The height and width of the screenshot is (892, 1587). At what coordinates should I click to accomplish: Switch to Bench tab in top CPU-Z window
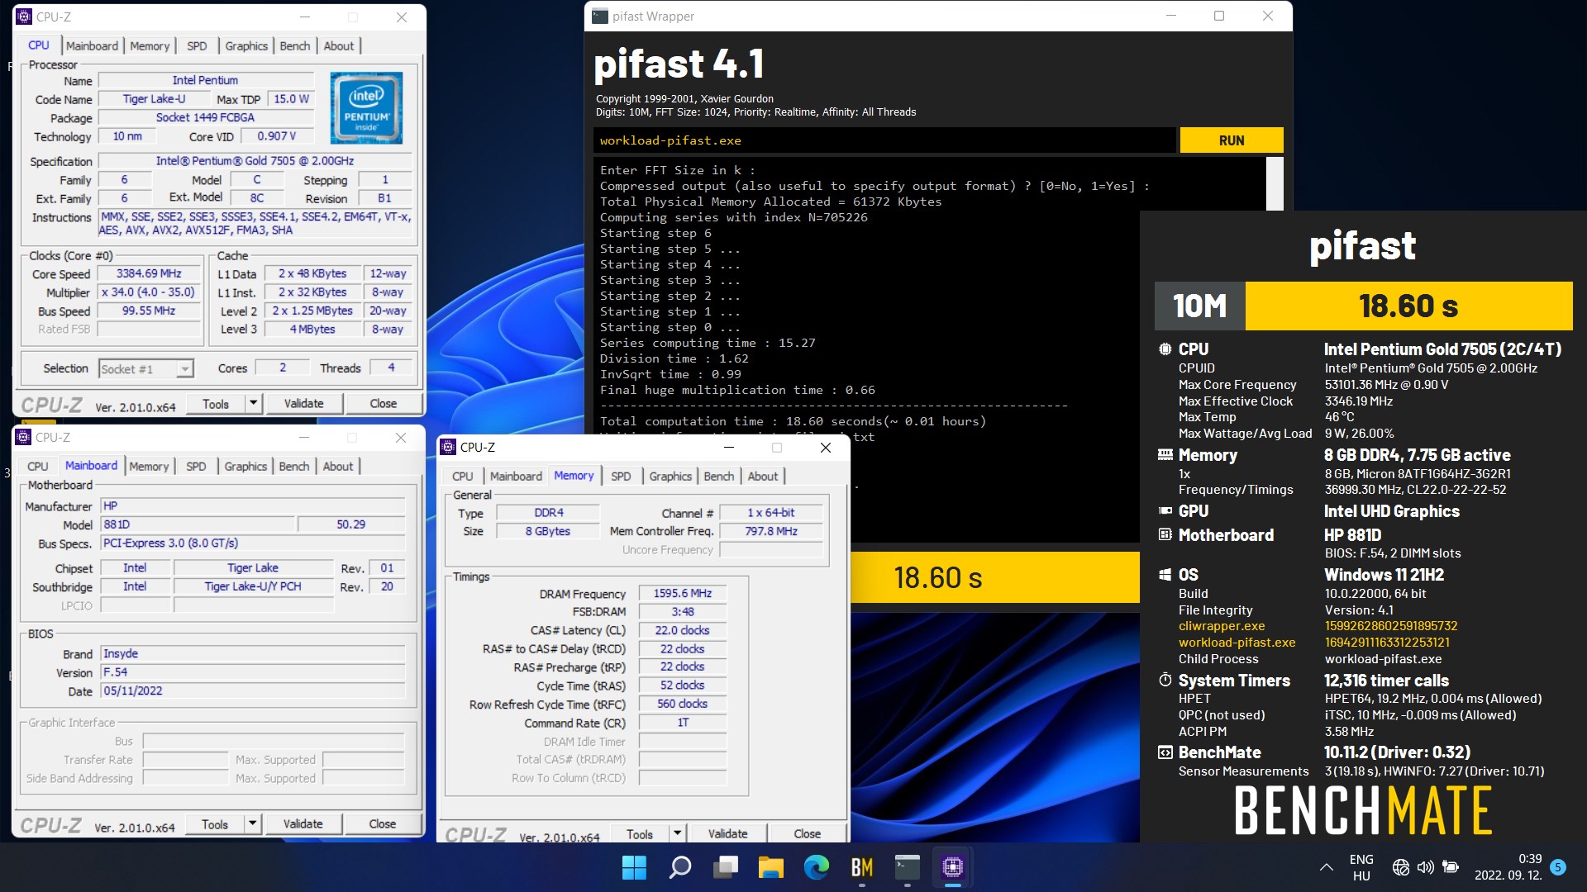pyautogui.click(x=294, y=46)
